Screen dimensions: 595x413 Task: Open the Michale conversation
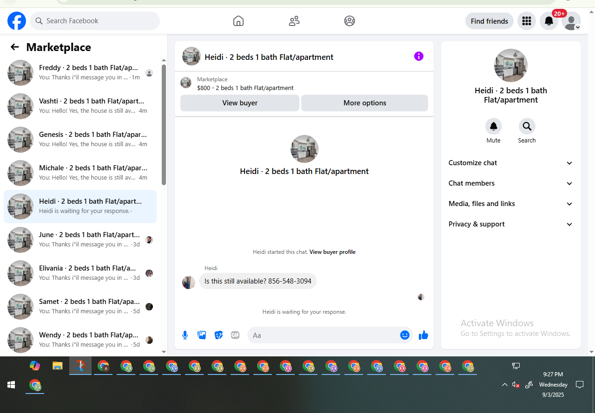[80, 173]
